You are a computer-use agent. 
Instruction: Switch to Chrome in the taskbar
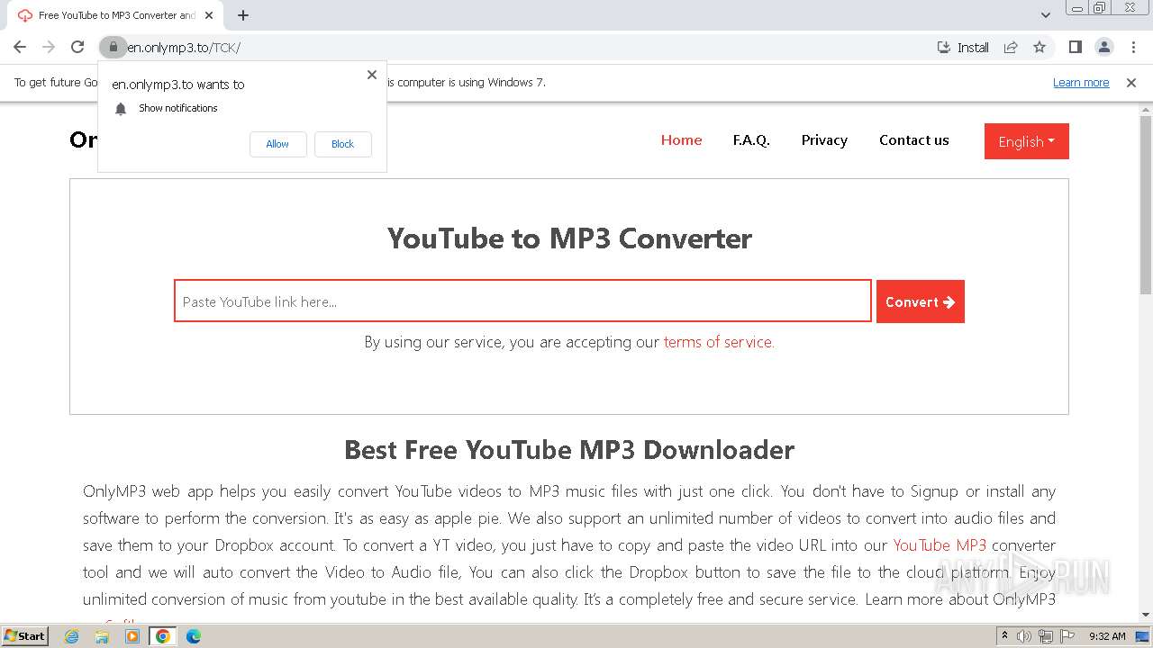(162, 636)
